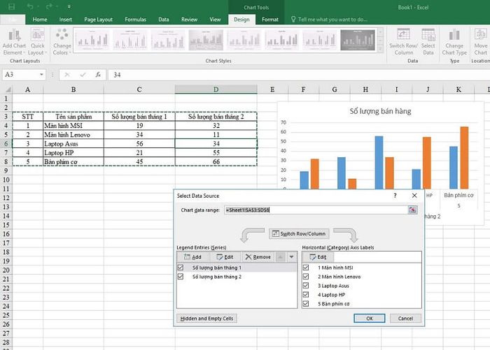Click Cancel in Select Data Source
This screenshot has width=490, height=350.
tap(405, 319)
